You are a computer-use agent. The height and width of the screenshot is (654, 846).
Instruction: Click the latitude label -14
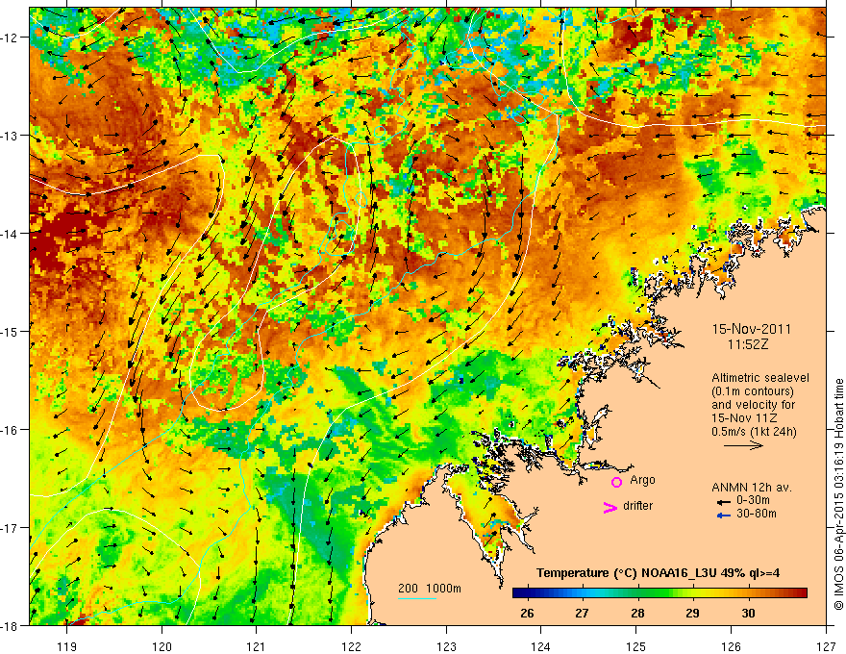tap(10, 233)
